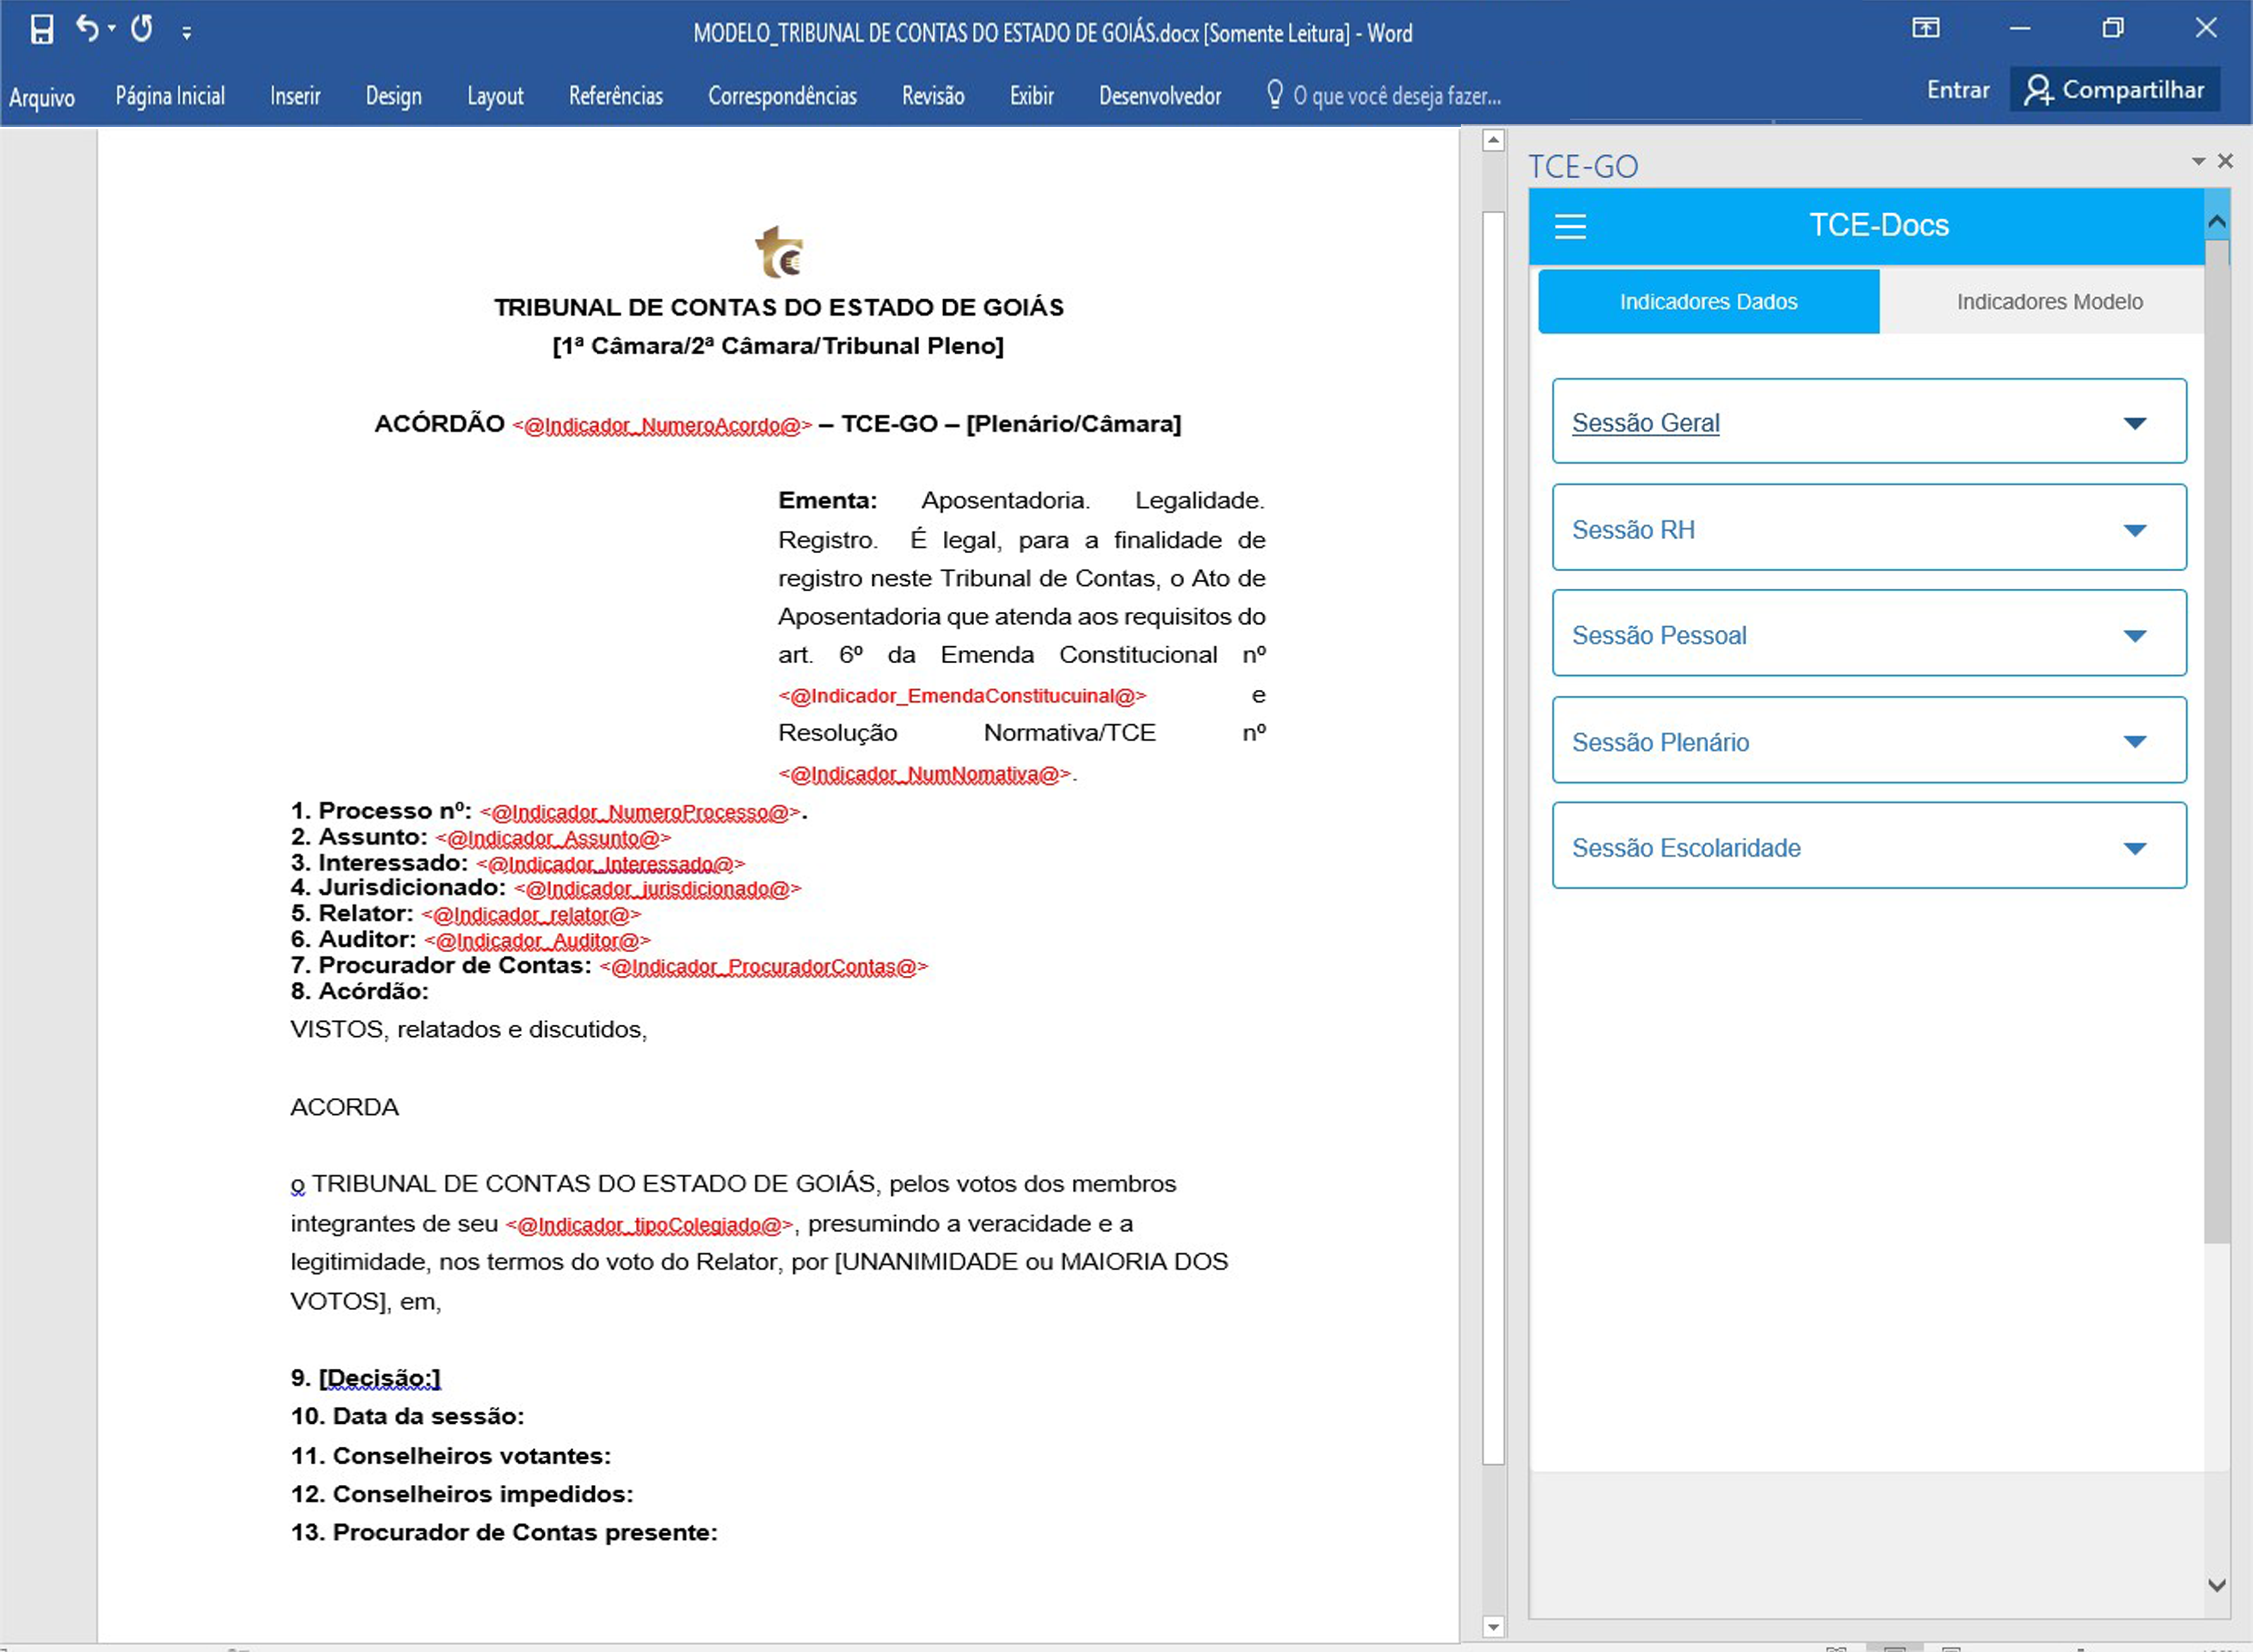Close the TCE-GO task pane

2225,161
